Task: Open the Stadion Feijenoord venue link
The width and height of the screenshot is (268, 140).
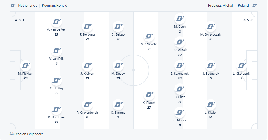Action: [x=29, y=134]
